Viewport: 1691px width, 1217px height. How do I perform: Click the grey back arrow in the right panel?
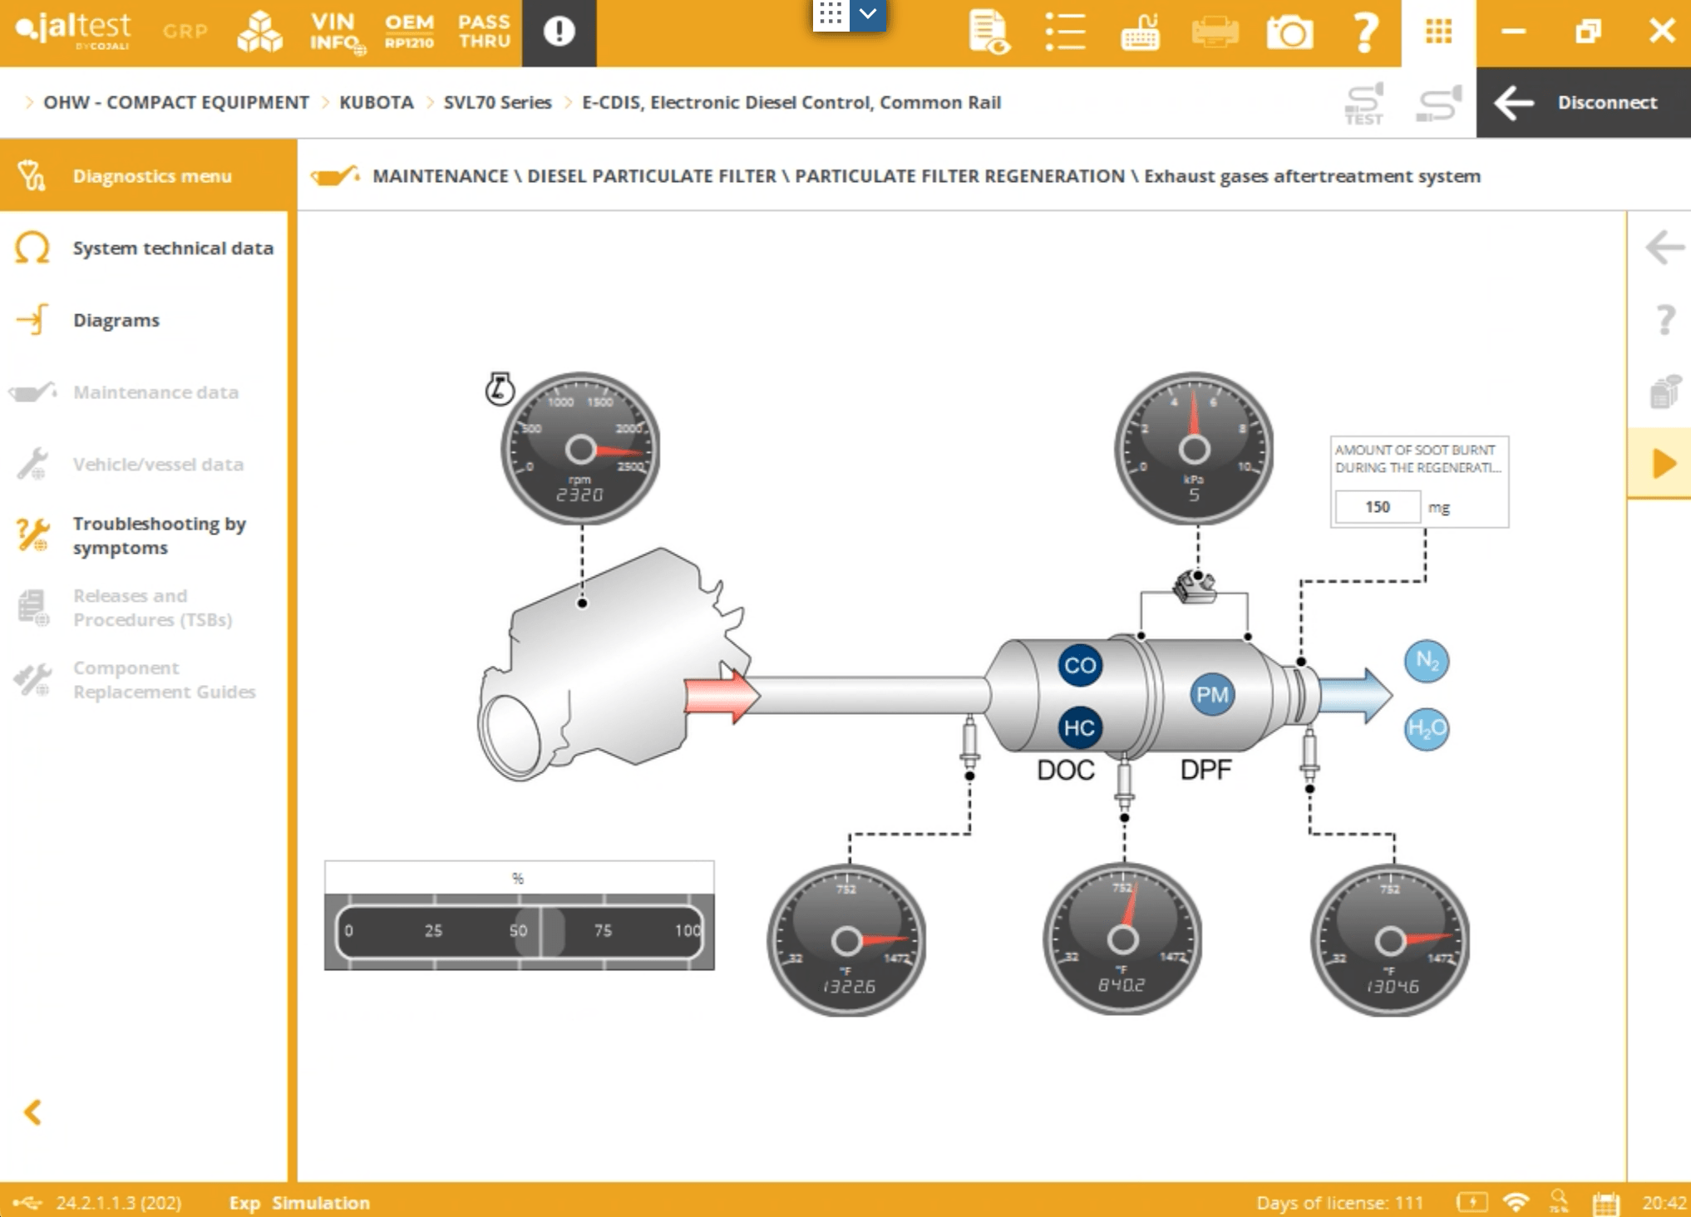tap(1664, 248)
